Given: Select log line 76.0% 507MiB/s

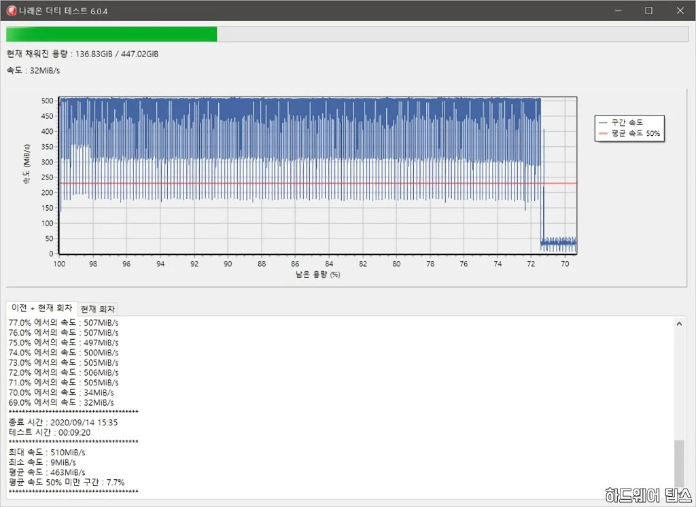Looking at the screenshot, I should 63,332.
